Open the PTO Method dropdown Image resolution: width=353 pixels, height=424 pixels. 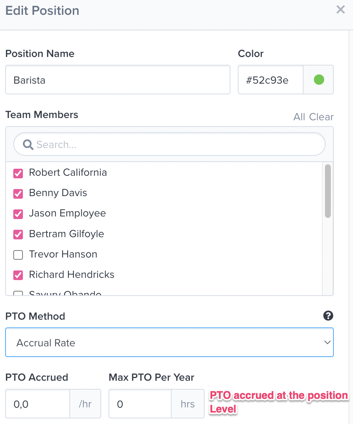point(169,343)
